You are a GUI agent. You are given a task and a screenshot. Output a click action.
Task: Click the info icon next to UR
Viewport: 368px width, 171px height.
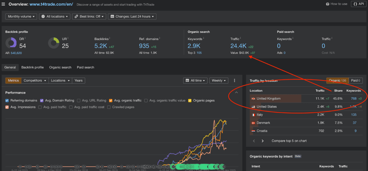tap(68, 38)
